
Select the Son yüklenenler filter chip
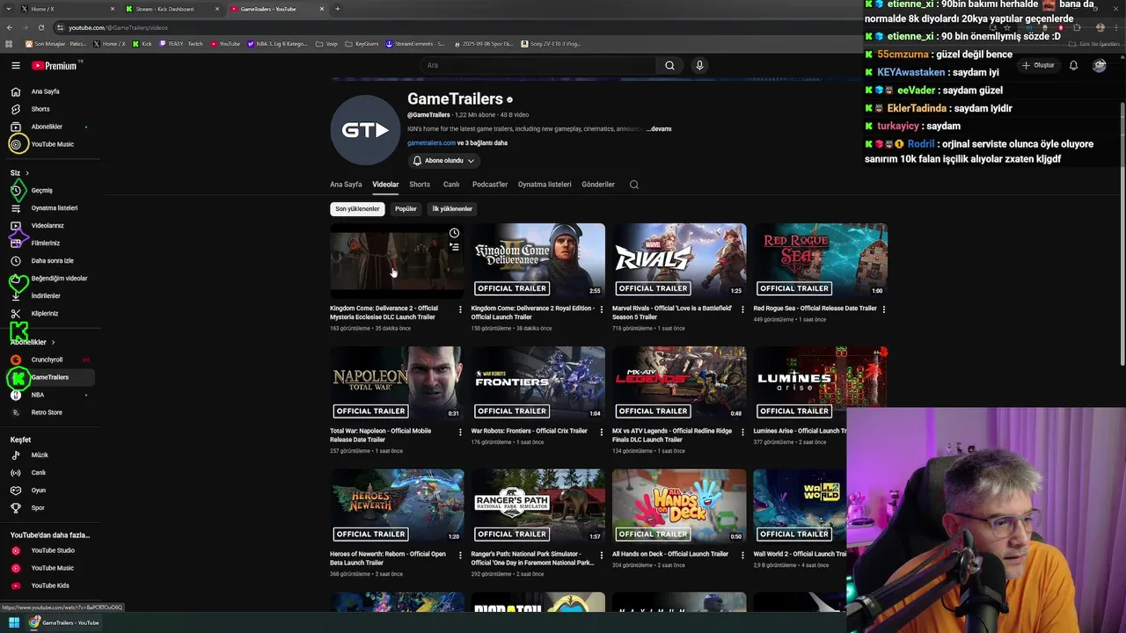click(x=357, y=209)
